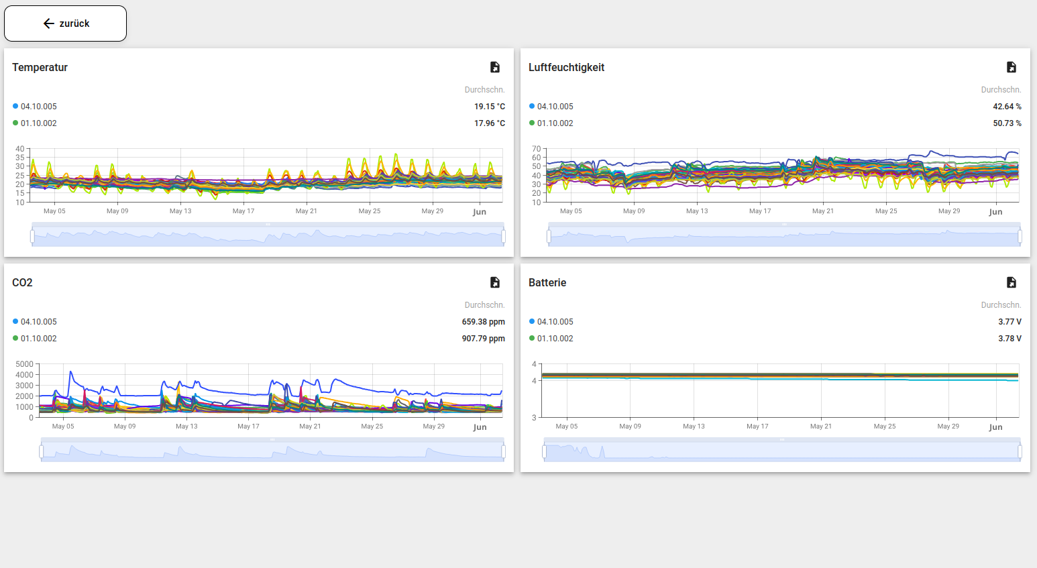The width and height of the screenshot is (1037, 568).
Task: Click the 19.15 °C average value
Action: click(490, 107)
